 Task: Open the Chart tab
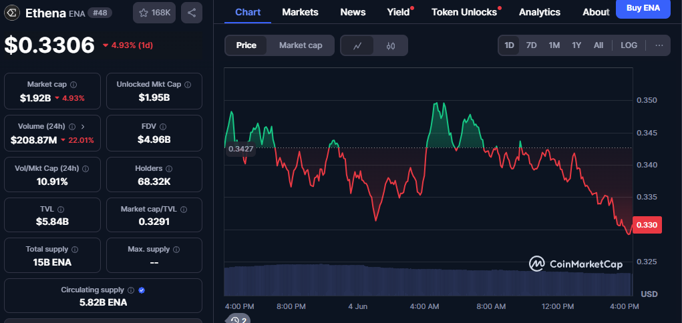tap(248, 12)
